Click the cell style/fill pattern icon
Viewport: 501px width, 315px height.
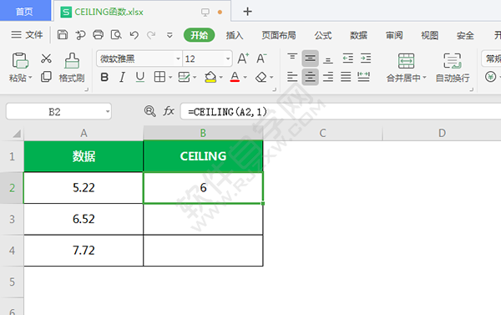pos(184,77)
